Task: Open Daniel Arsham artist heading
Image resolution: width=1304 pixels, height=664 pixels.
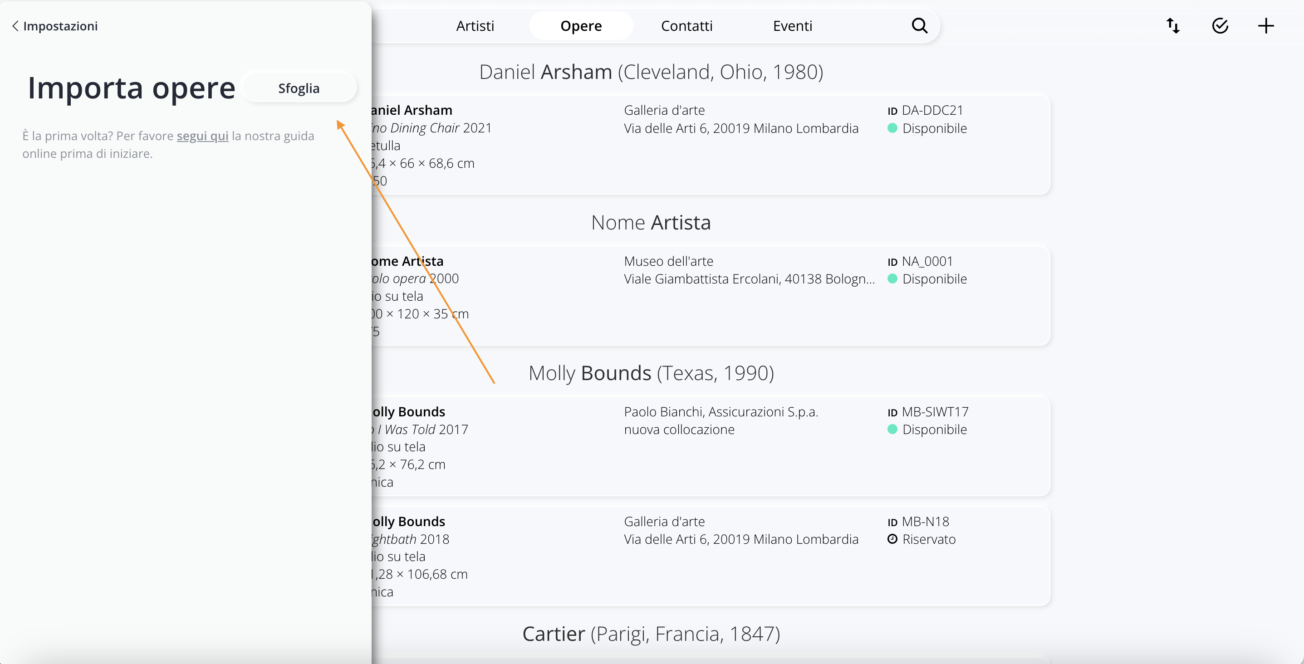Action: pyautogui.click(x=651, y=72)
